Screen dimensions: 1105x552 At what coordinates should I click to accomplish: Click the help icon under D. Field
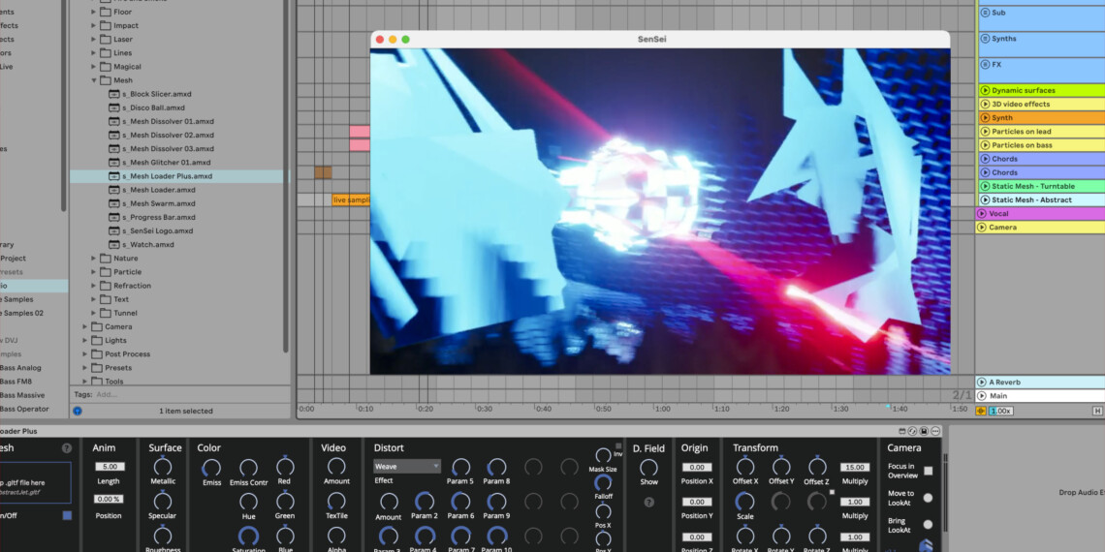click(x=648, y=503)
